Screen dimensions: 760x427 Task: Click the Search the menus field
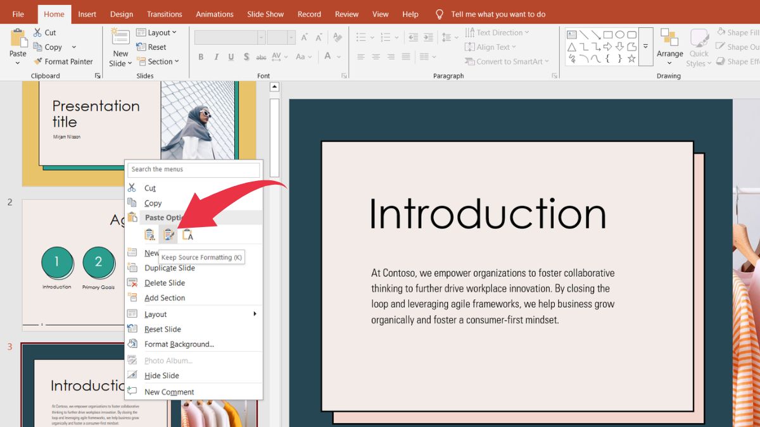(x=194, y=170)
